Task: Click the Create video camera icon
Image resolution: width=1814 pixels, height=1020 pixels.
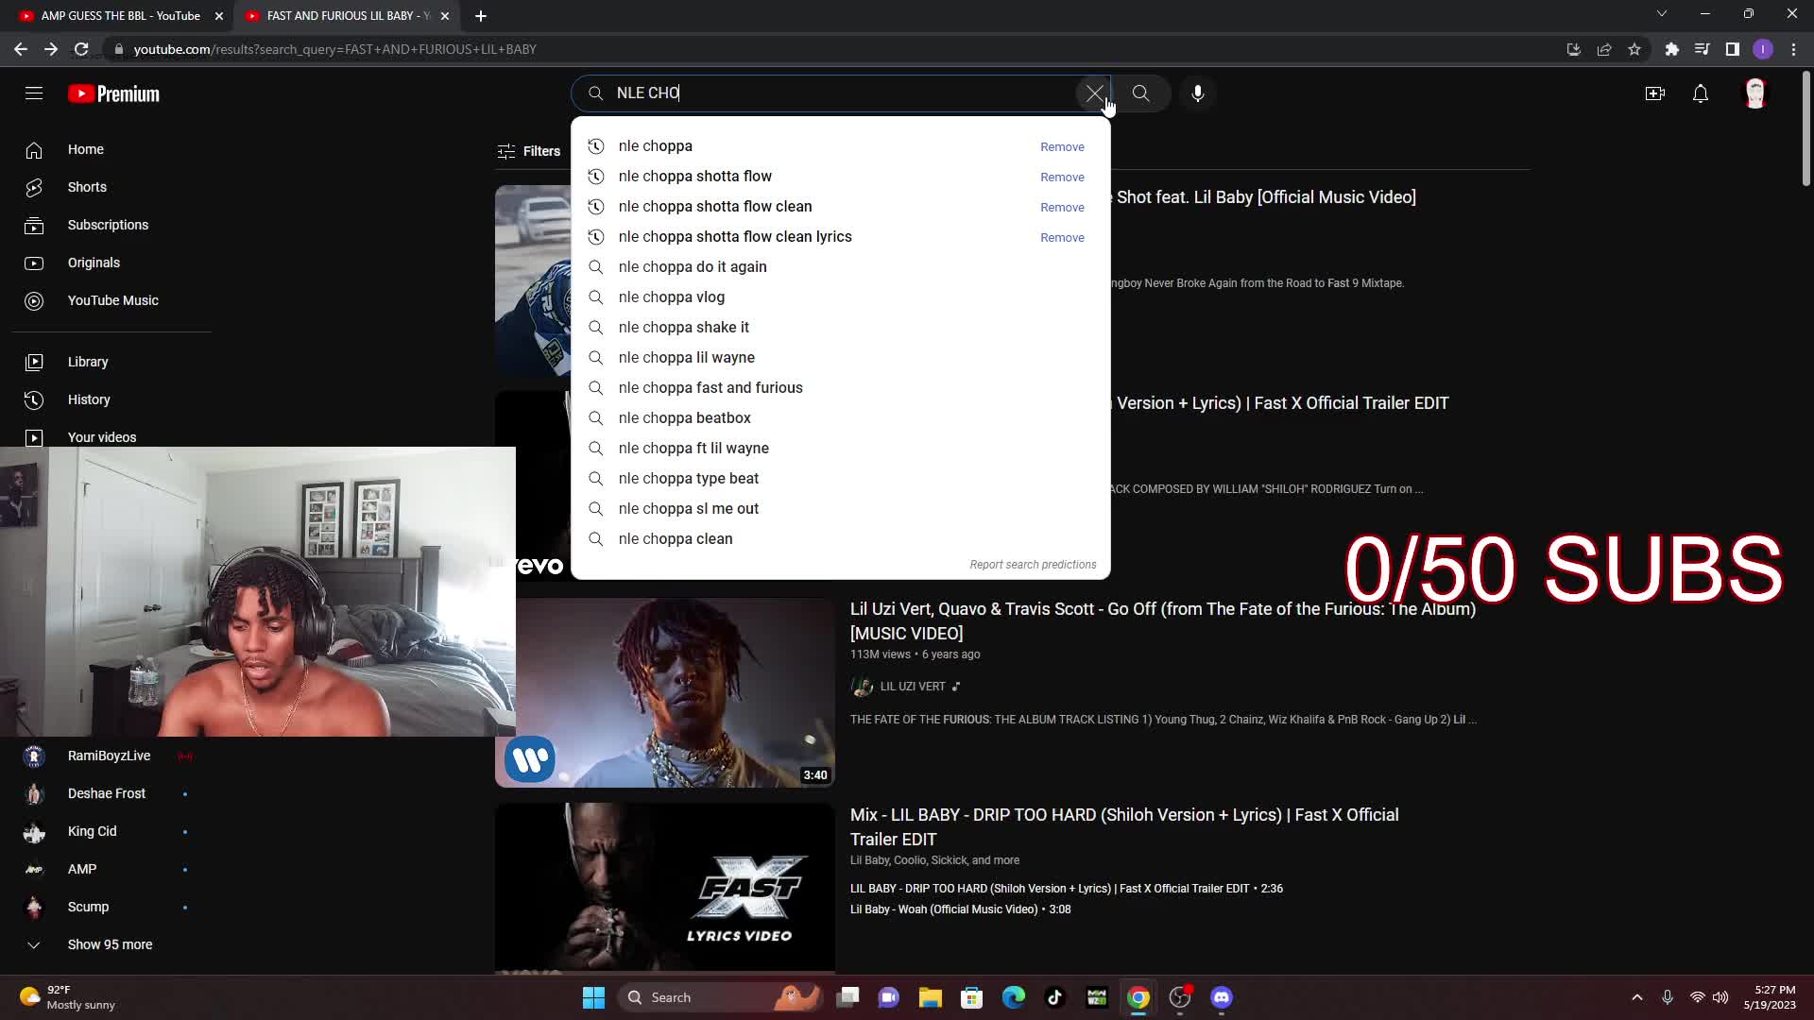Action: tap(1654, 93)
